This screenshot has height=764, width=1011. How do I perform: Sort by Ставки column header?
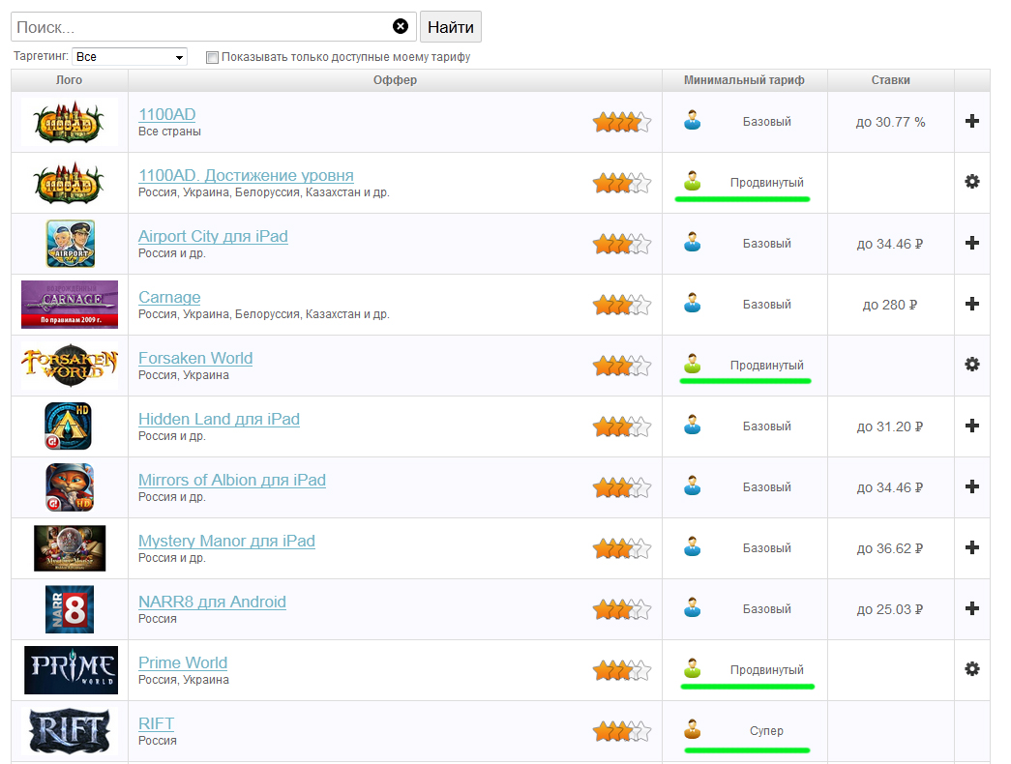tap(890, 80)
